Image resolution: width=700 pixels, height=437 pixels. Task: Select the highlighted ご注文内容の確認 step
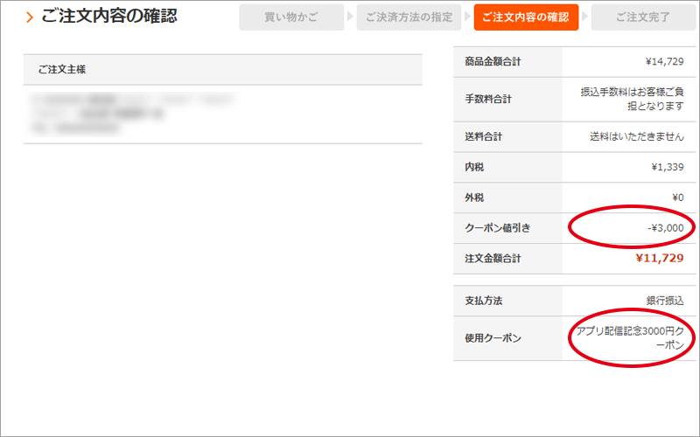[526, 17]
